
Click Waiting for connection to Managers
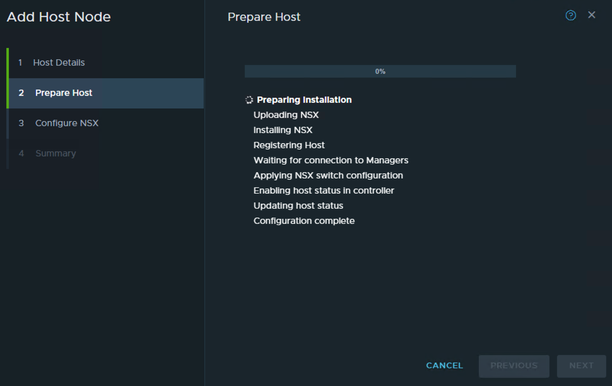[x=331, y=160]
